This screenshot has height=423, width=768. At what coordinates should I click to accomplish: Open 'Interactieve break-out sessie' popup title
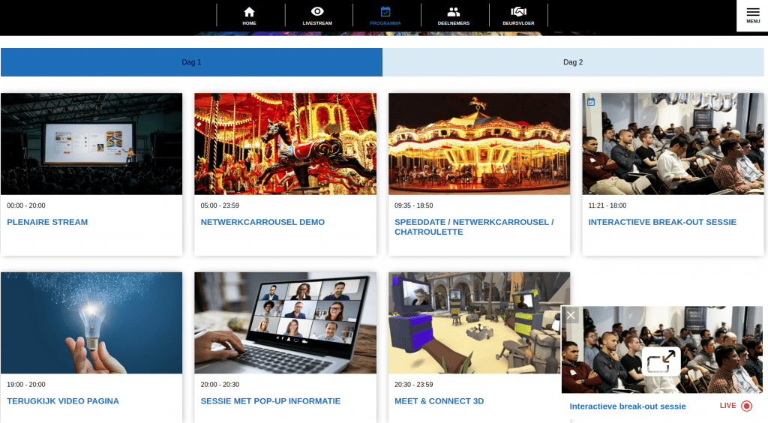628,406
